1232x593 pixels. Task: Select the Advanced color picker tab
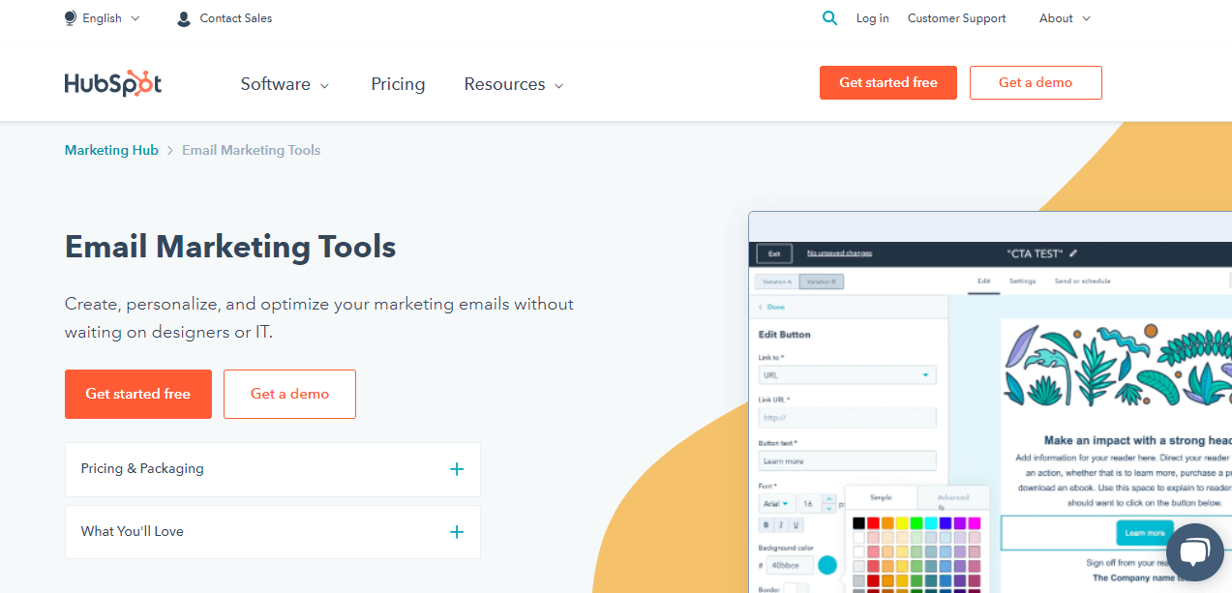(953, 498)
